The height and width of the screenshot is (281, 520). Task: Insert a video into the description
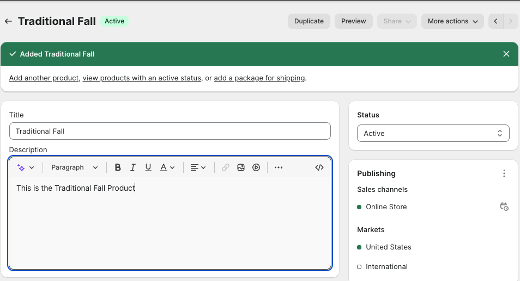256,167
